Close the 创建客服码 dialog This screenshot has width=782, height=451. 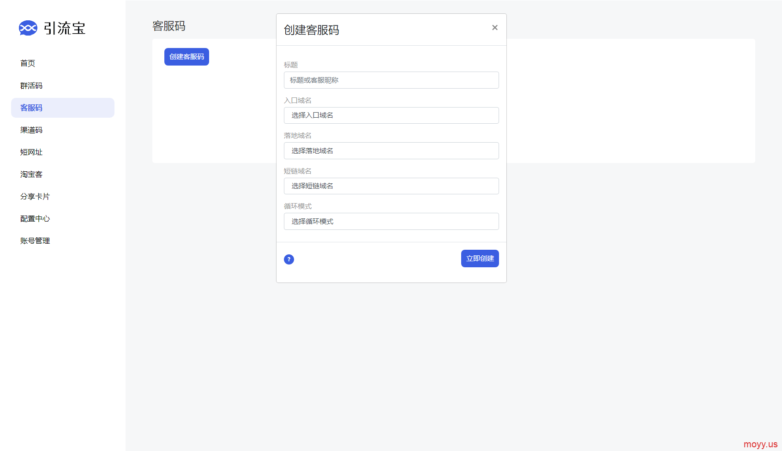(495, 28)
